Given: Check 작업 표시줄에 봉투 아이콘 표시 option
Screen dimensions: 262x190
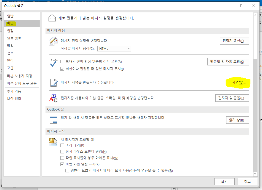Looking at the screenshot, I should pyautogui.click(x=62, y=158).
